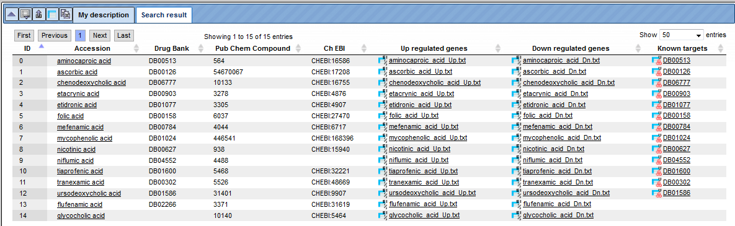Screen dimensions: 735x226
Task: Click file icon beside aminocaproic_acid_Dn.txt
Action: [x=517, y=60]
